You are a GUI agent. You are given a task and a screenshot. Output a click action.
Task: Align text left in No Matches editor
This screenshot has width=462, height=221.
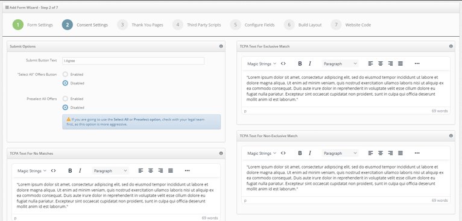[141, 170]
